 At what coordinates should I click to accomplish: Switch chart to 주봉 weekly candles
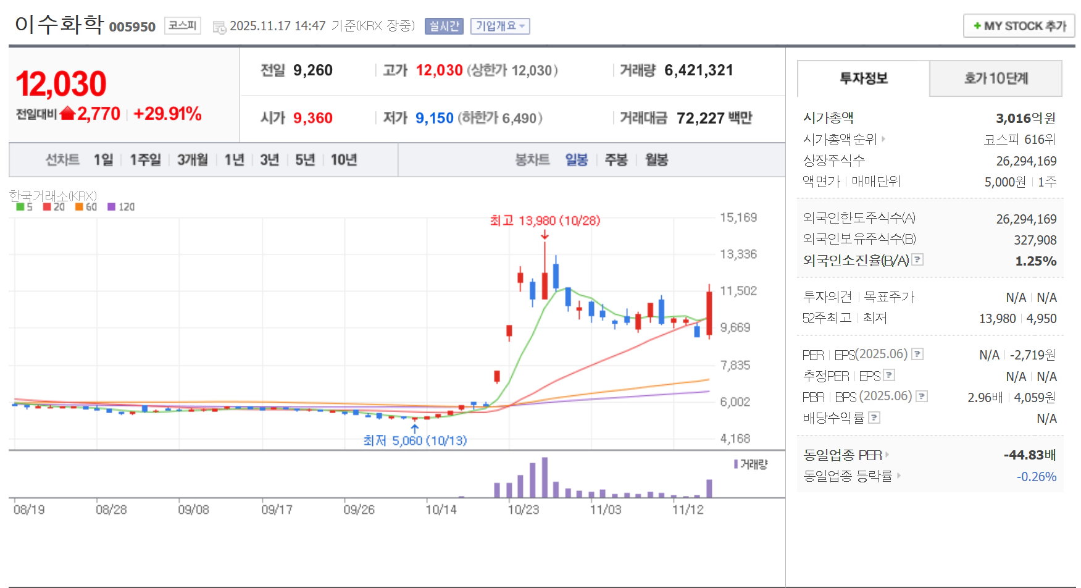tap(616, 159)
